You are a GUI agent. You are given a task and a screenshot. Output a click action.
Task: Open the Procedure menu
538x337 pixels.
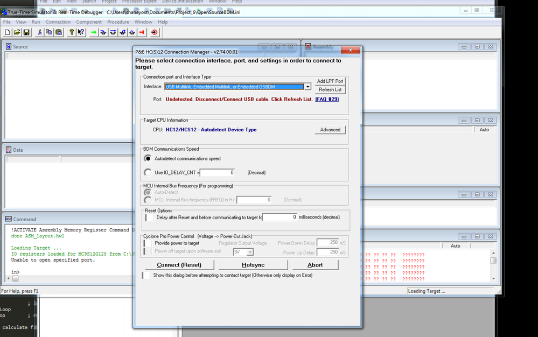pyautogui.click(x=118, y=22)
